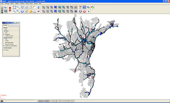Viewport: 170px width, 103px height.
Task: Open the printer icon in the toolbar
Action: [x=35, y=11]
